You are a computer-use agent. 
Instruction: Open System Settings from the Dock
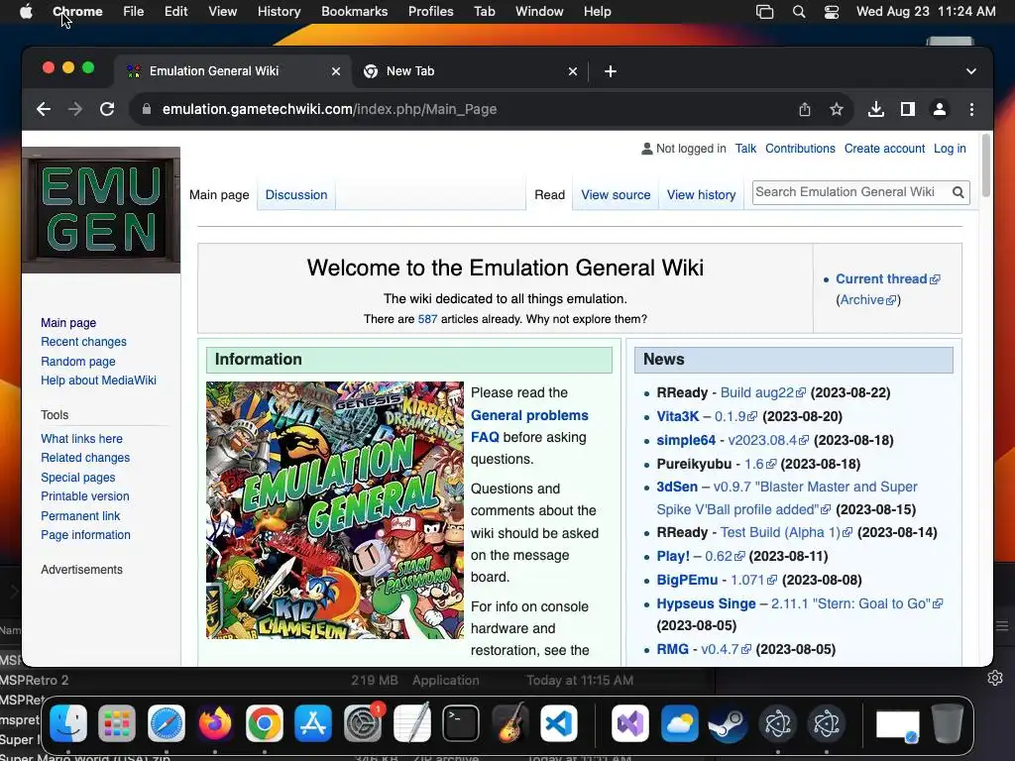coord(363,723)
